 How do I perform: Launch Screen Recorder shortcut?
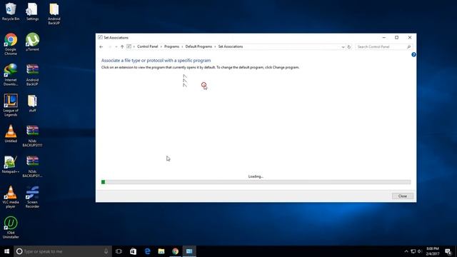(x=32, y=197)
